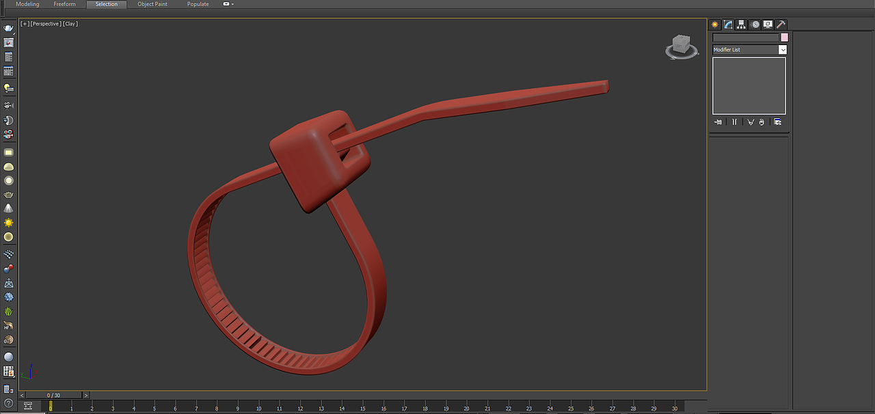This screenshot has width=875, height=414.
Task: Open the pink object color swatch
Action: [x=784, y=38]
